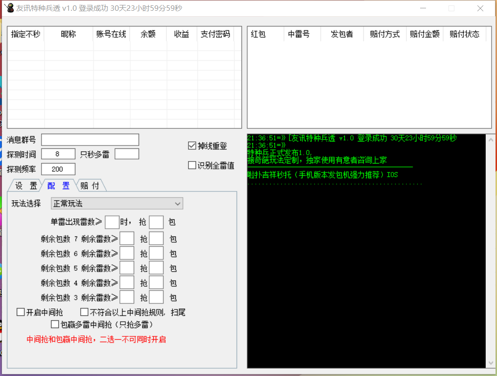Click the 消息群号 input field
497x376 pixels.
(x=90, y=140)
